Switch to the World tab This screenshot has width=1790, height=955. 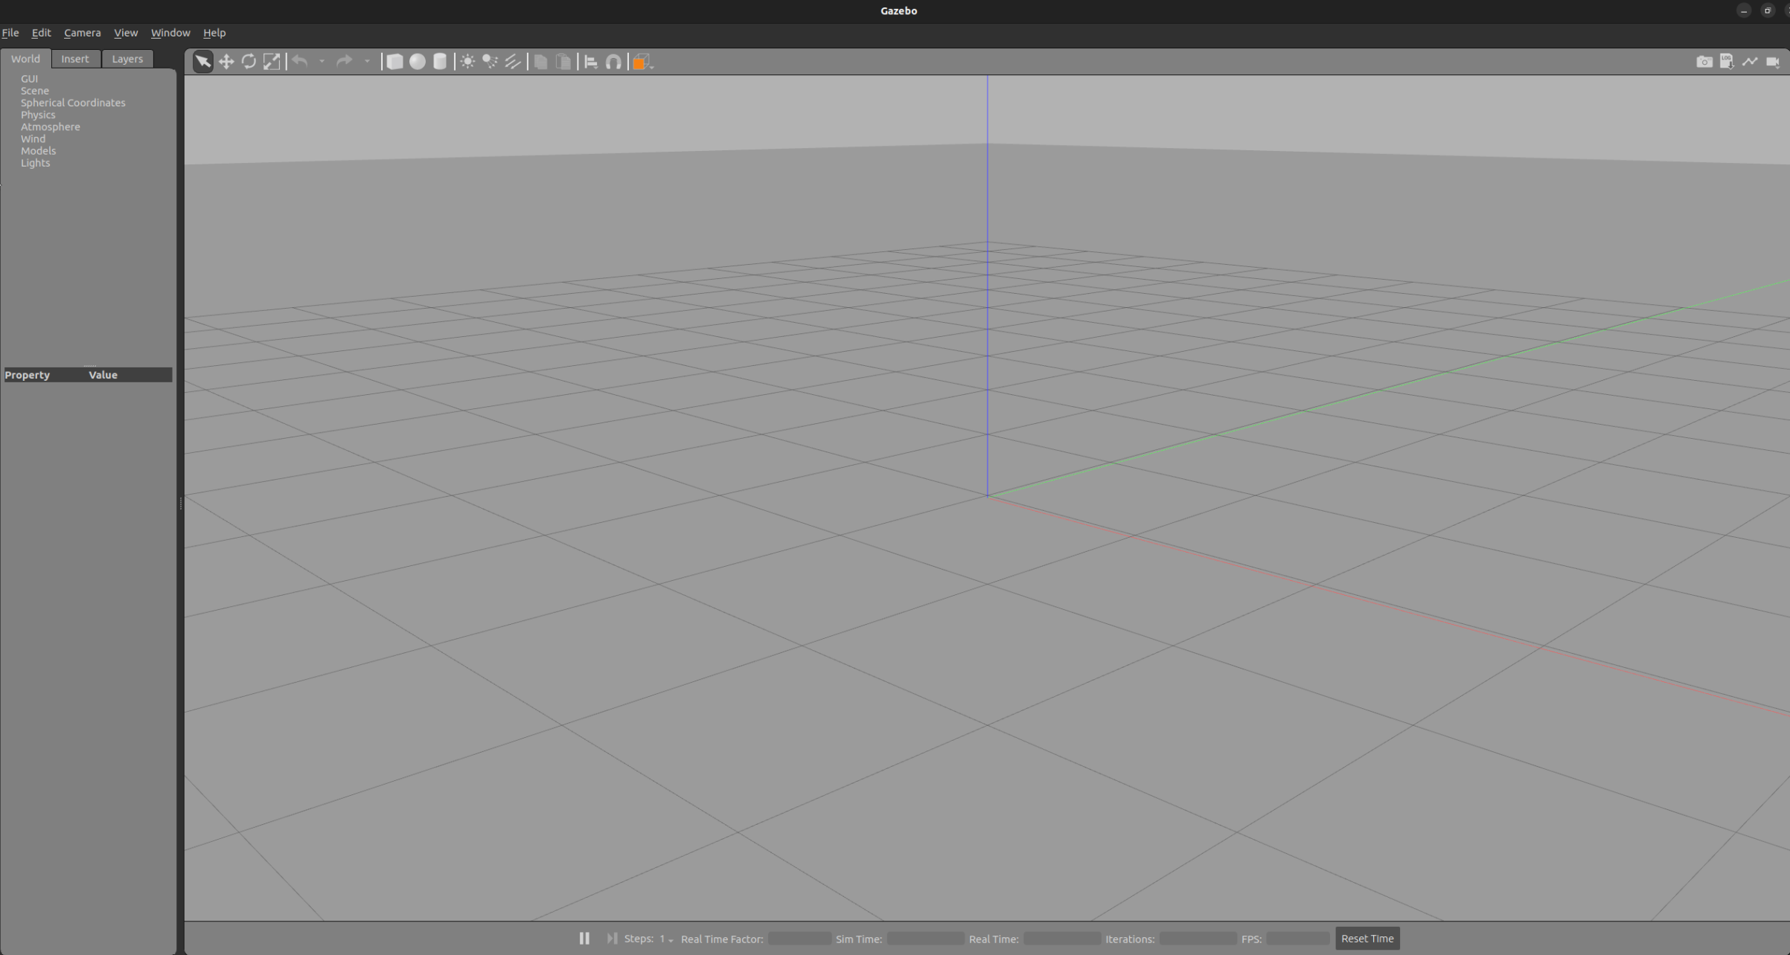click(x=25, y=59)
